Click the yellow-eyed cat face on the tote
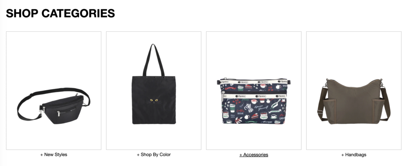This screenshot has width=402, height=166. (x=154, y=101)
